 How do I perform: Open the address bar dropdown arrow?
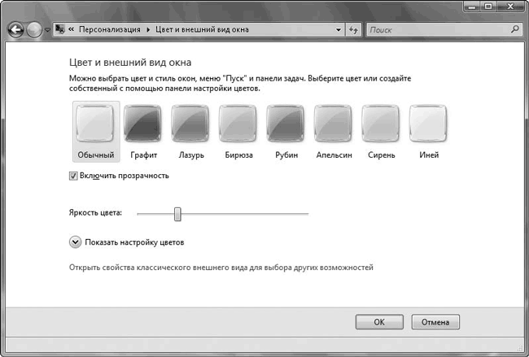338,29
